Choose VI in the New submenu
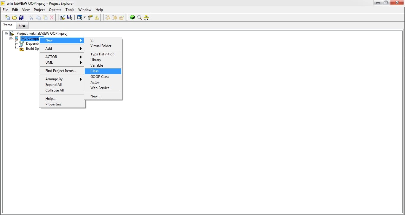 pos(103,40)
